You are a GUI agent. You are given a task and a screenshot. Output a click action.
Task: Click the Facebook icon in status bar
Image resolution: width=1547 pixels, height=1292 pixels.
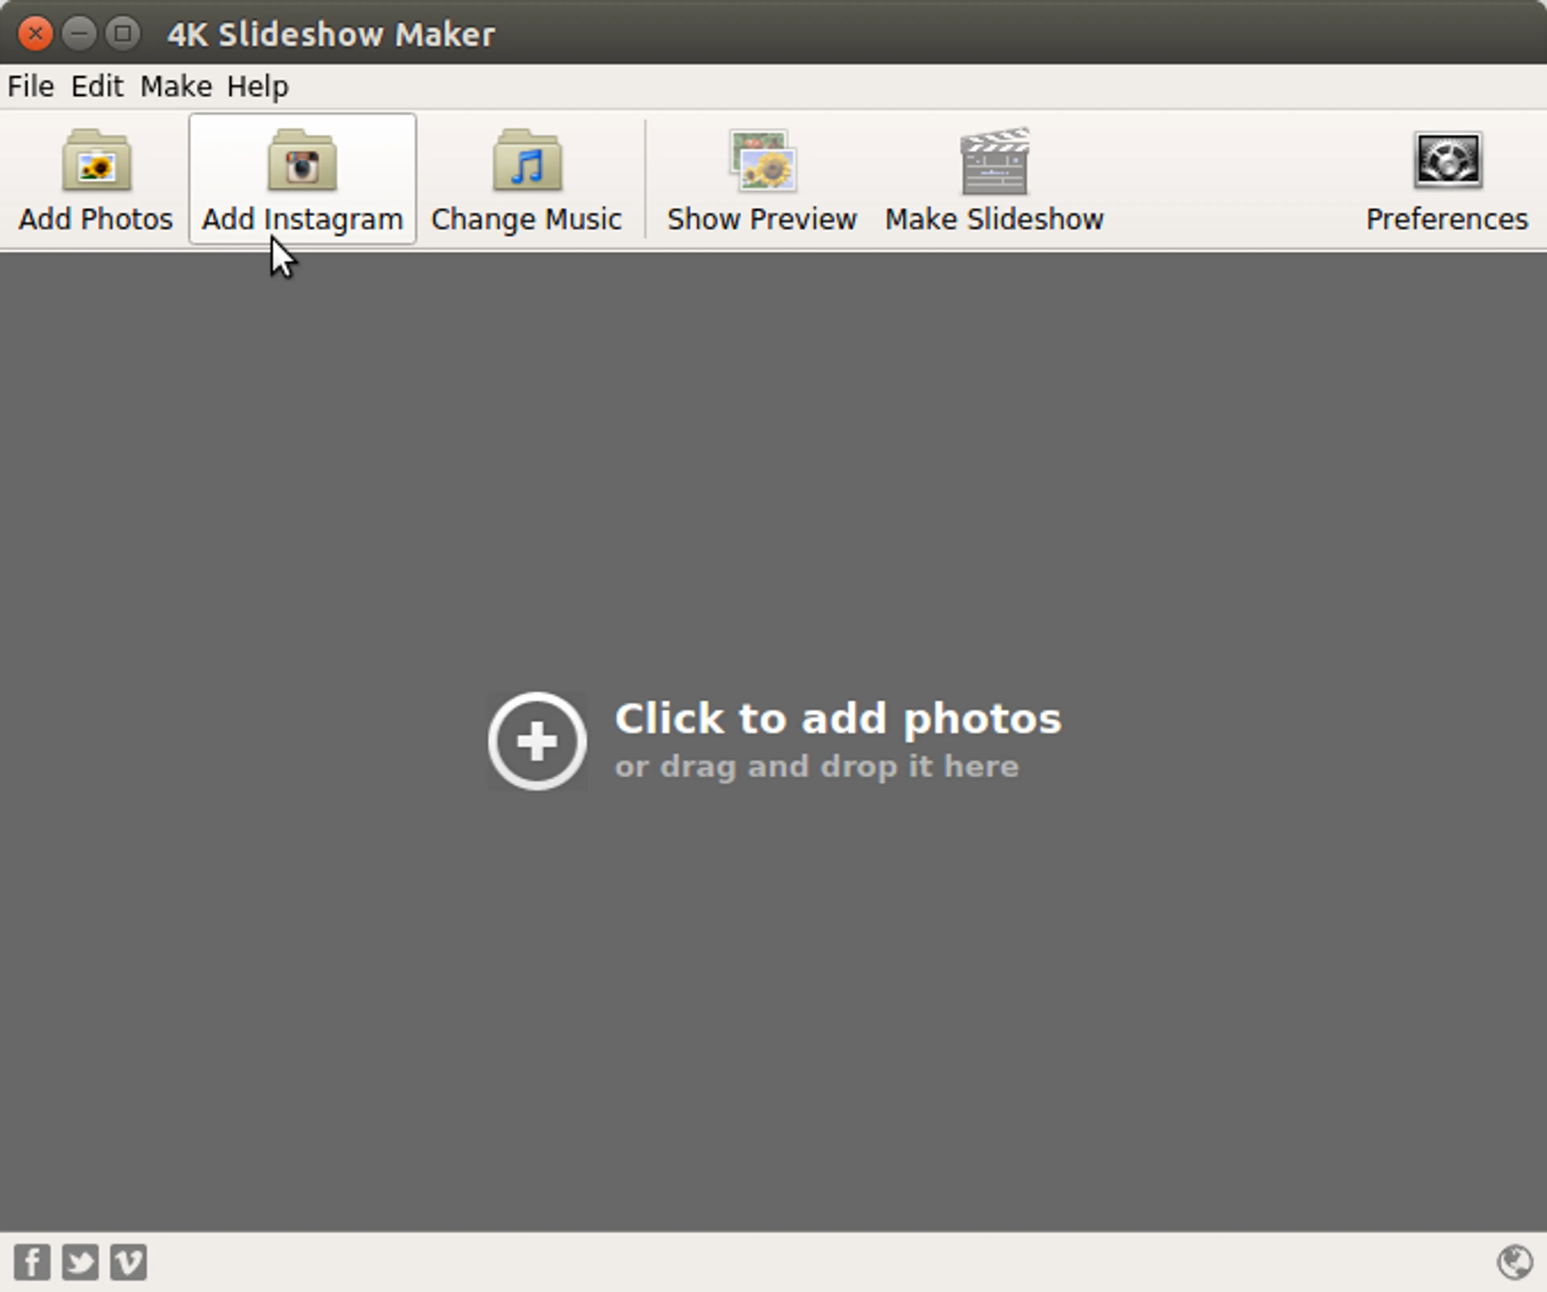32,1263
